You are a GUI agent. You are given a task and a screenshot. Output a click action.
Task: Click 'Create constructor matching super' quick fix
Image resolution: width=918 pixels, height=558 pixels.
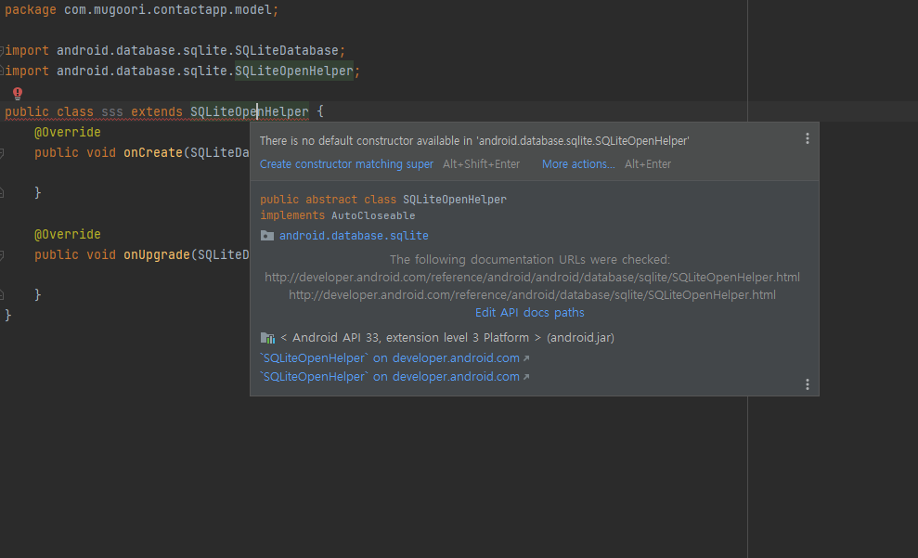(346, 164)
